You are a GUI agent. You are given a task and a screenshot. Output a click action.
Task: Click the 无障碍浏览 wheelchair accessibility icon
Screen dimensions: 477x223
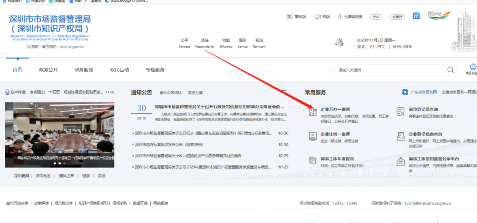tap(340, 17)
